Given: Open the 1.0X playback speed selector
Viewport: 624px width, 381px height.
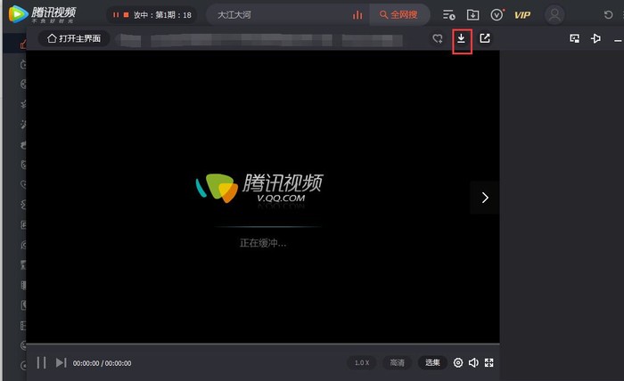Looking at the screenshot, I should pyautogui.click(x=361, y=363).
